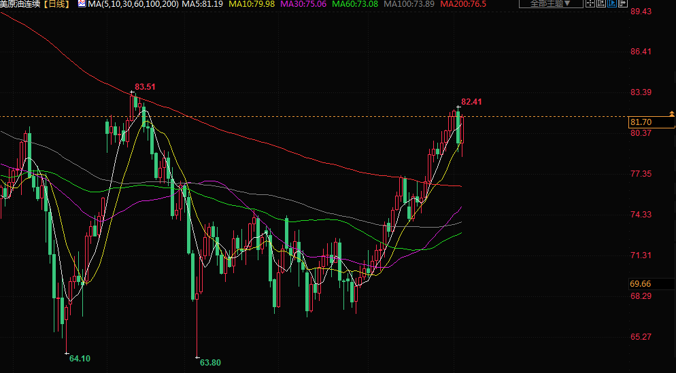Select the MA200:76.5 red legend value
This screenshot has height=373, width=676.
463,4
